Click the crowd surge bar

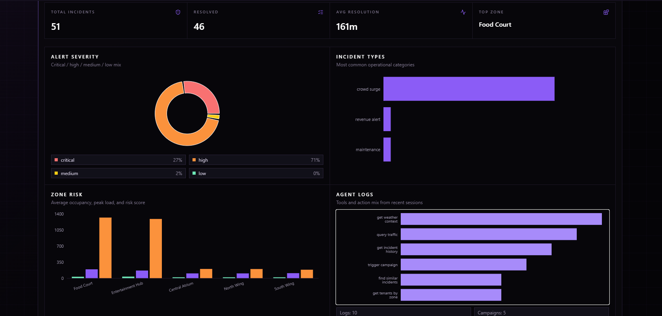click(469, 89)
